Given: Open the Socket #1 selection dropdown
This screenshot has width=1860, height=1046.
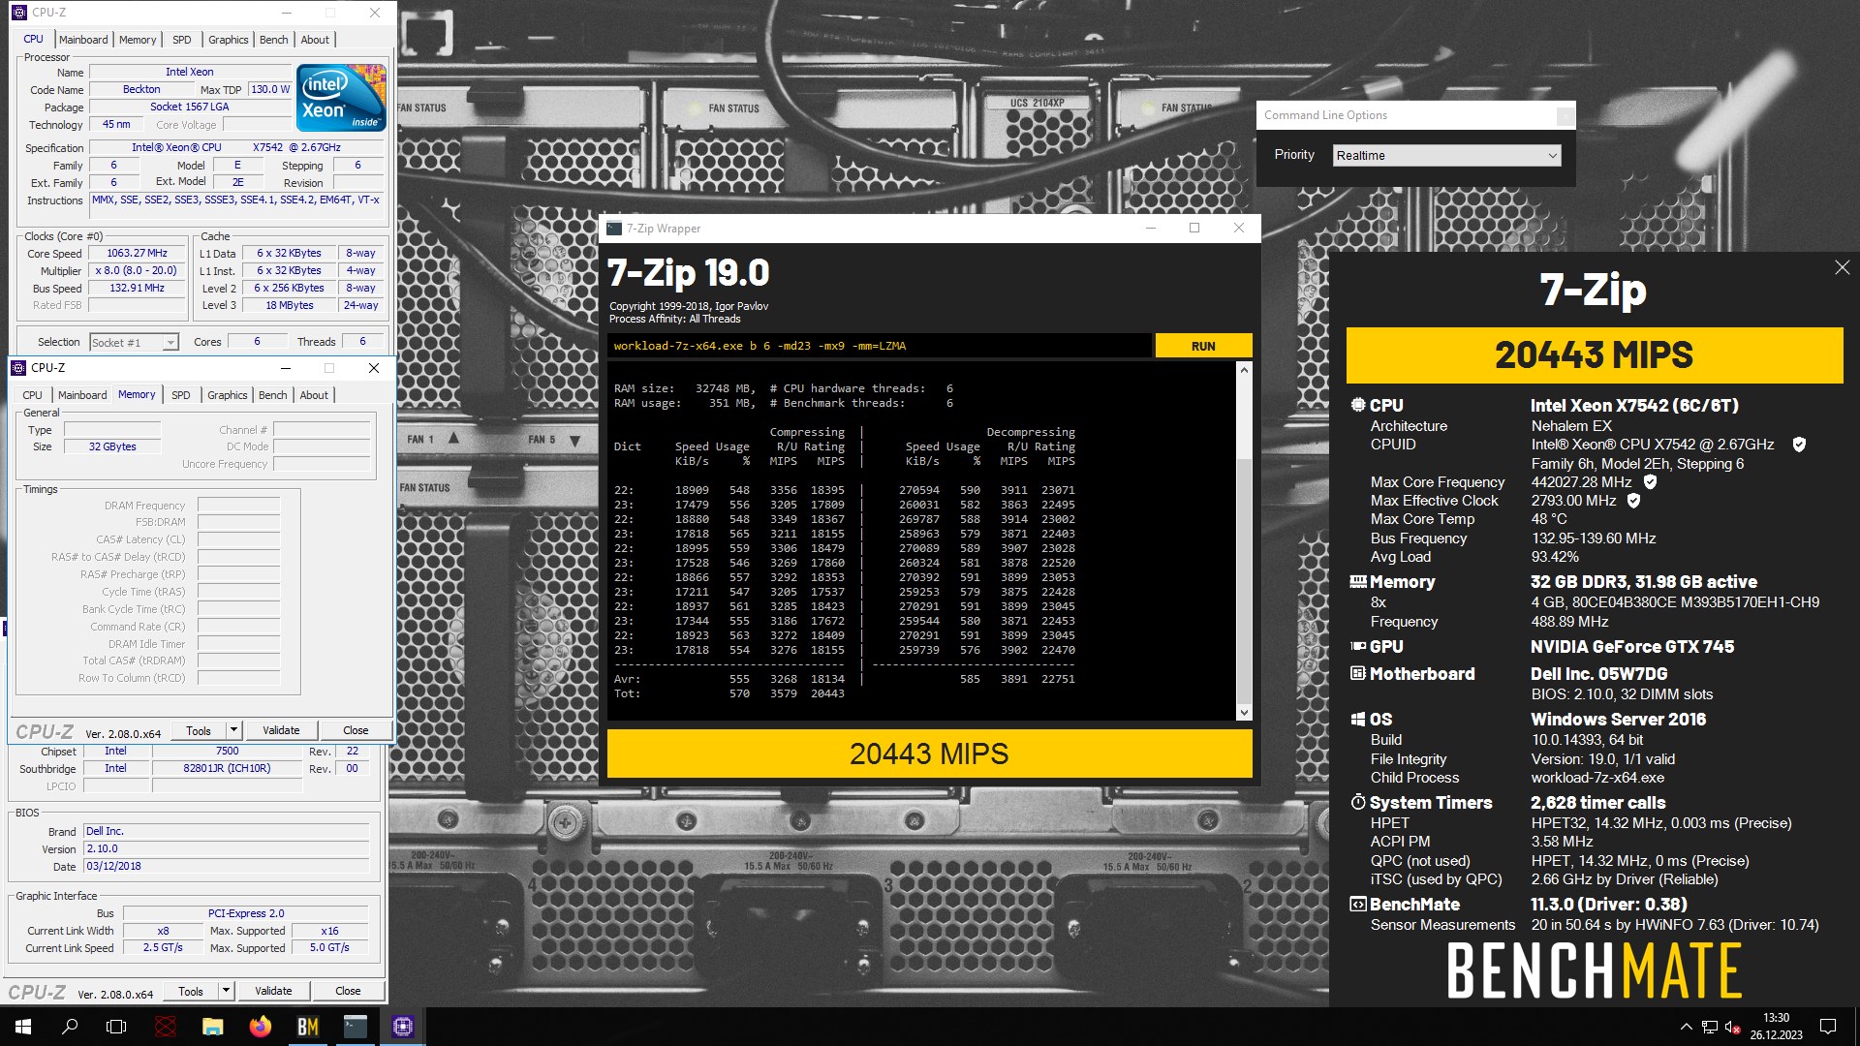Looking at the screenshot, I should (x=134, y=342).
